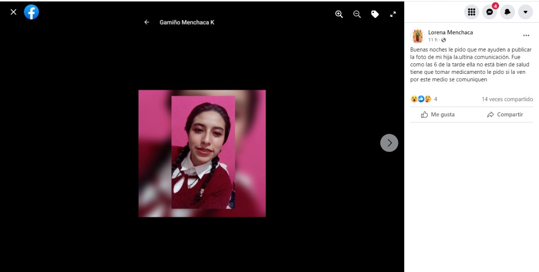
Task: View the public audience globe icon
Action: point(443,40)
